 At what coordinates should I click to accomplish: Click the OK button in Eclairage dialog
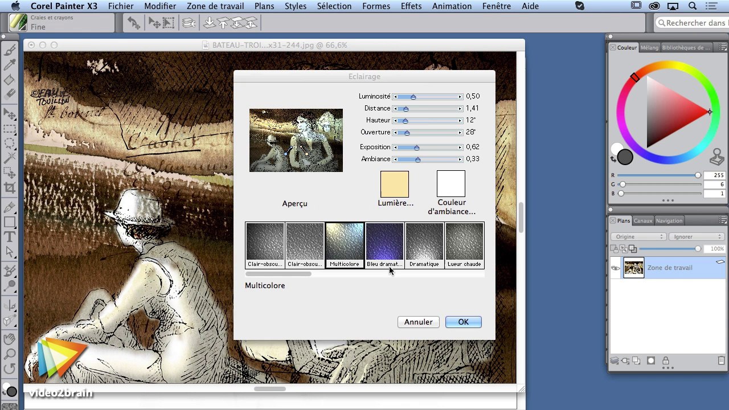tap(463, 322)
